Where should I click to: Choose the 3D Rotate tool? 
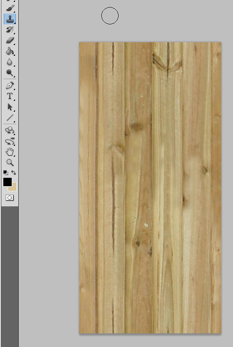point(10,130)
